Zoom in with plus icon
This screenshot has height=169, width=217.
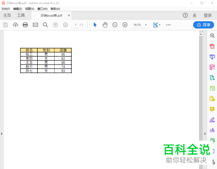(125, 25)
